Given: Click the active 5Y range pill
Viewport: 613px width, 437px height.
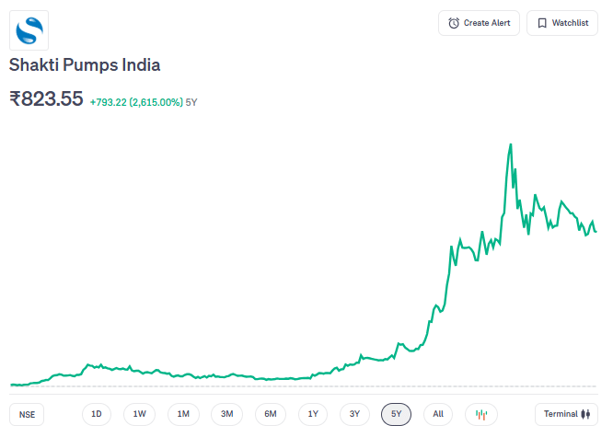Looking at the screenshot, I should pos(396,414).
